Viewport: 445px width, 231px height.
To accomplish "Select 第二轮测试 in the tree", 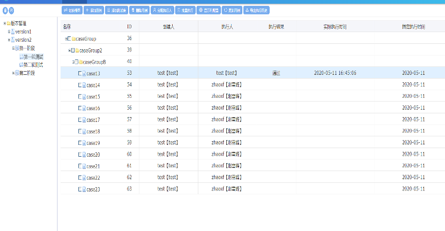I will point(33,65).
